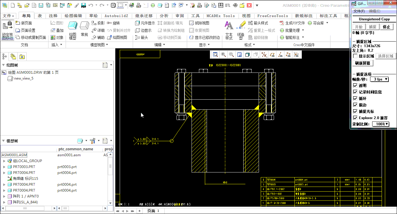Click the New file icon in the quick access toolbar

12,5
